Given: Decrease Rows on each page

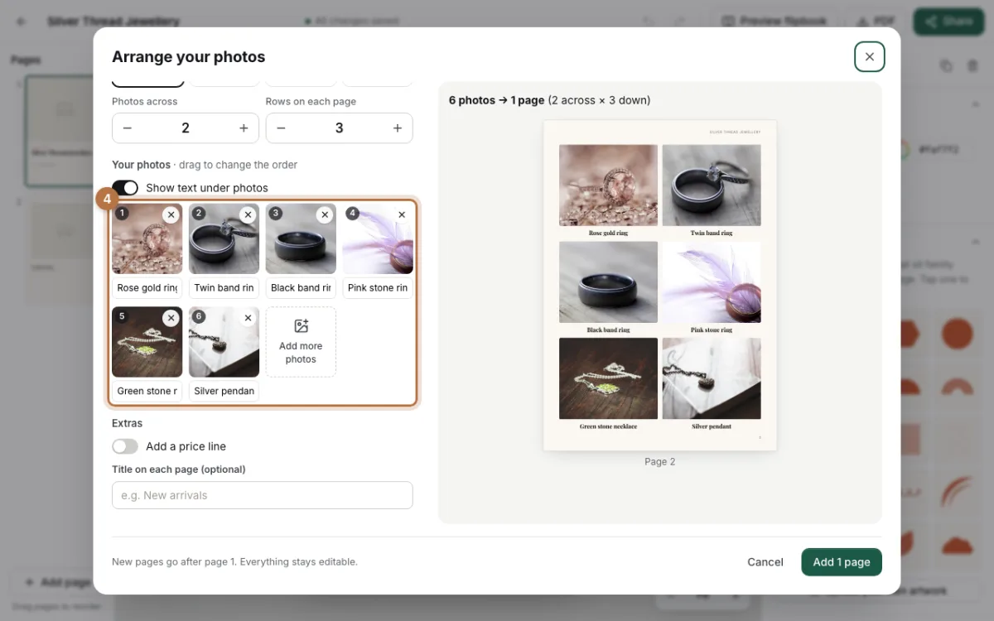Looking at the screenshot, I should 281,128.
